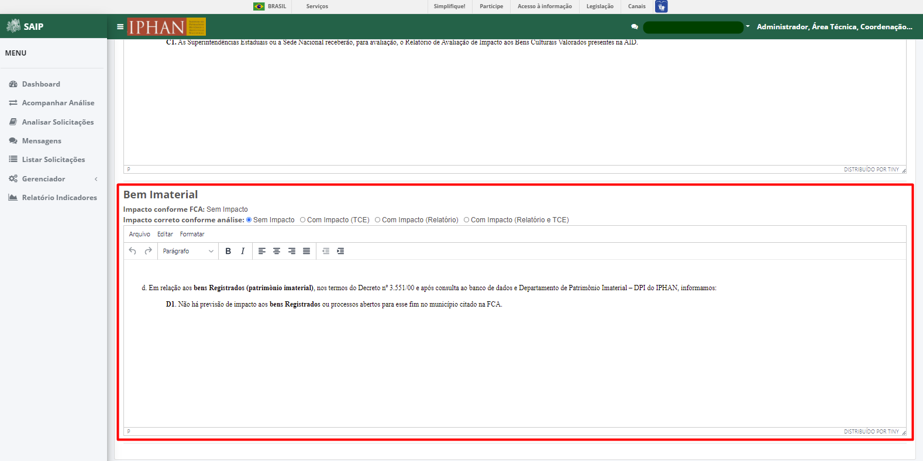
Task: Click DISTRIBUÍDO POR TINY link in Bem Imaterial editor
Action: tap(871, 432)
